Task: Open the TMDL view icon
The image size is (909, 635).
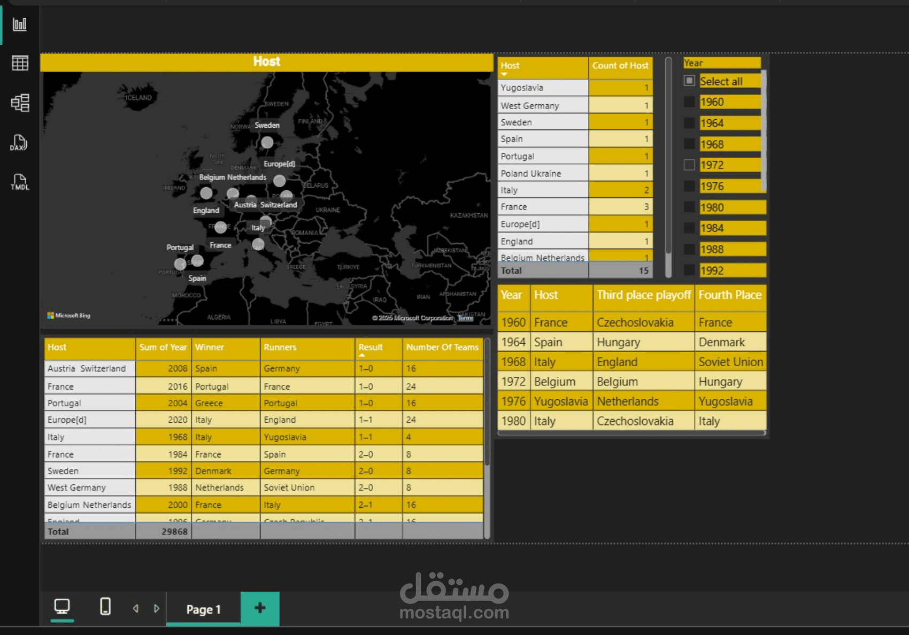Action: (20, 182)
